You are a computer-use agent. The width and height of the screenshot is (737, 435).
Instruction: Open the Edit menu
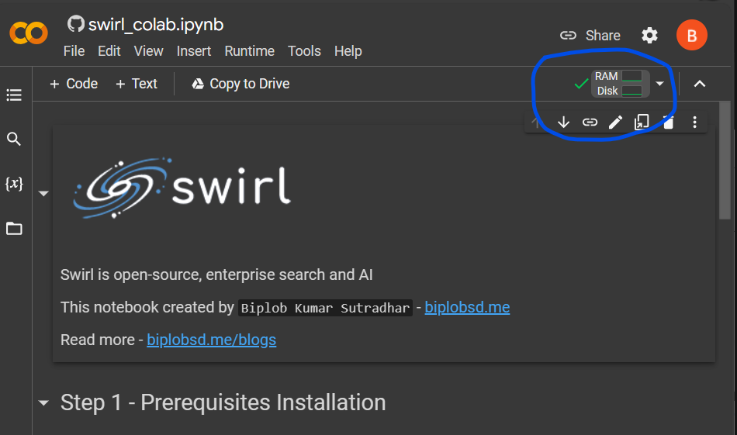point(109,50)
